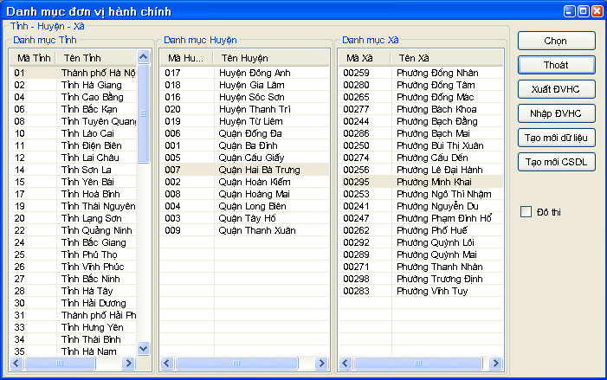This screenshot has width=607, height=380.
Task: Select Tỉnh Cao Bằng row
Action: (x=73, y=97)
